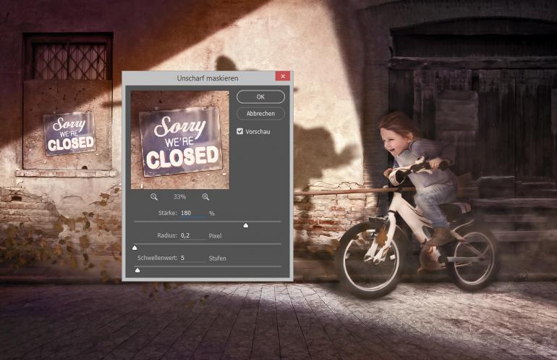
Task: Click the filter preview thumbnail of the sign
Action: pyautogui.click(x=180, y=140)
